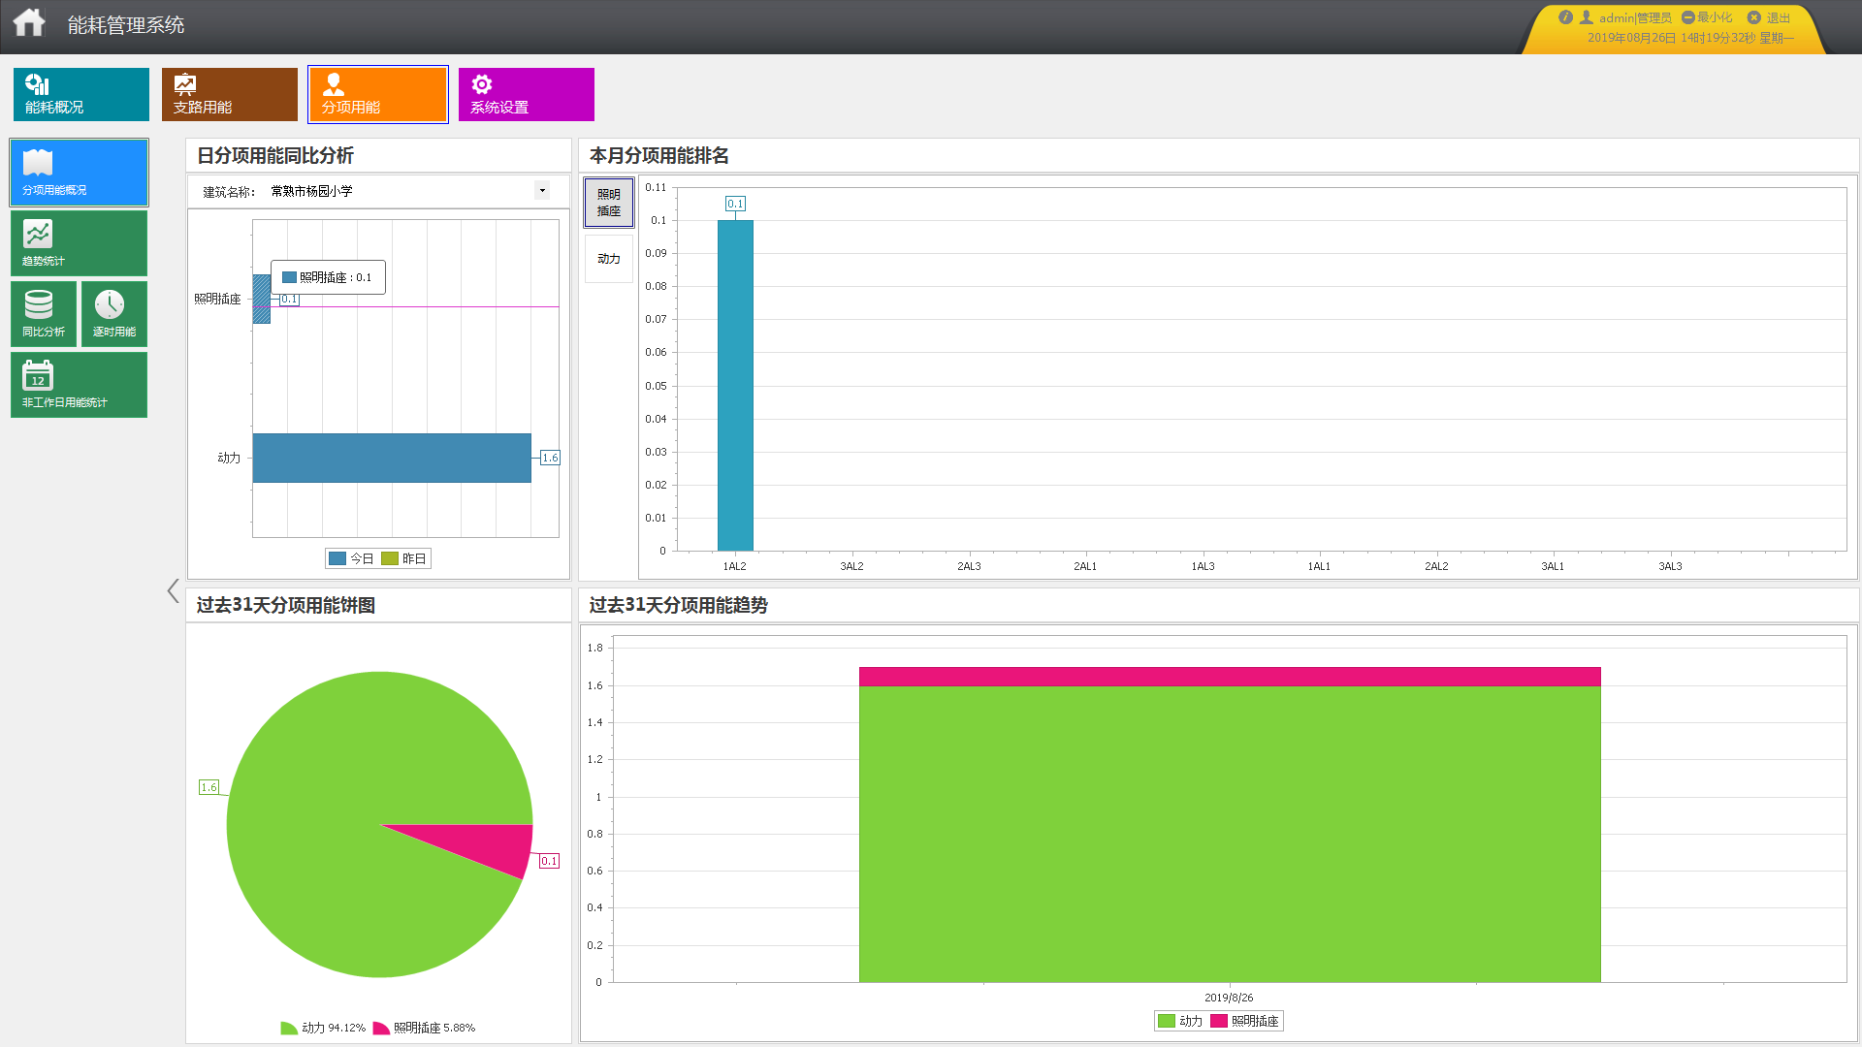Viewport: 1862px width, 1047px height.
Task: Select 分项用能 top navigation tab
Action: pyautogui.click(x=377, y=94)
